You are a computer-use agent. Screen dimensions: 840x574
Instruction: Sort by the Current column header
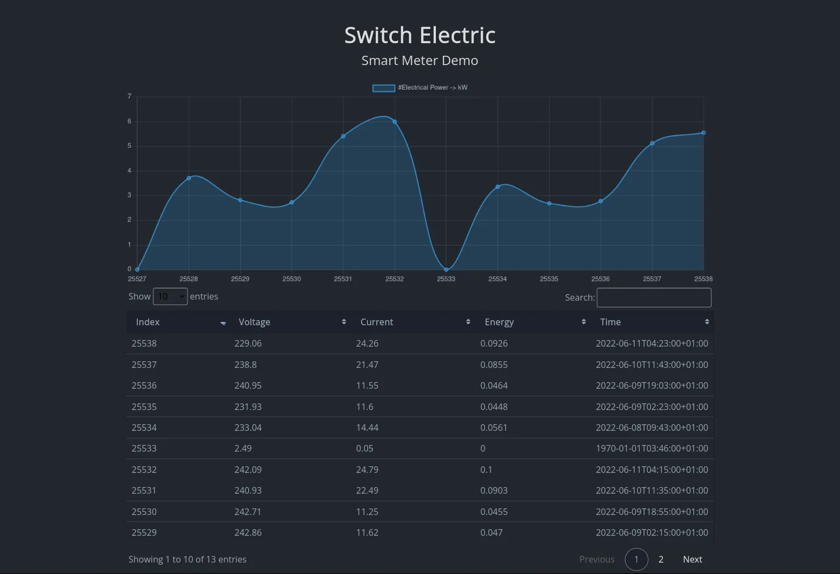(x=413, y=322)
